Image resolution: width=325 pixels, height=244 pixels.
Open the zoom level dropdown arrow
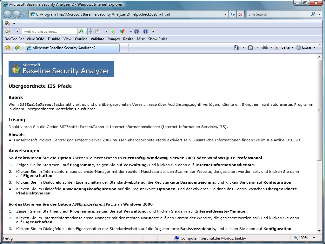[314, 238]
